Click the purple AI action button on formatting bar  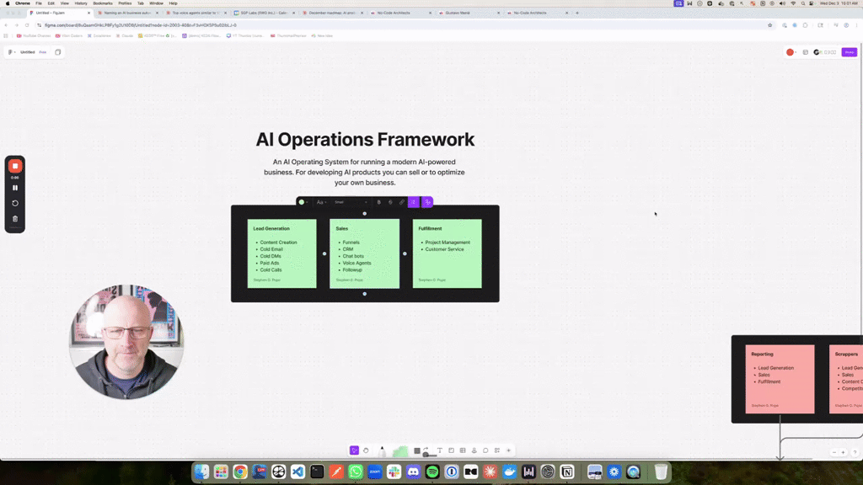pyautogui.click(x=427, y=202)
